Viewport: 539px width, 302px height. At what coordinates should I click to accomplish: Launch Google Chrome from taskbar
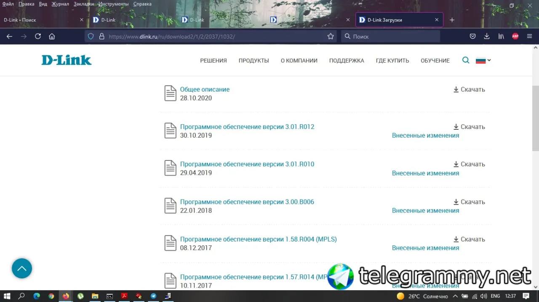point(51,296)
